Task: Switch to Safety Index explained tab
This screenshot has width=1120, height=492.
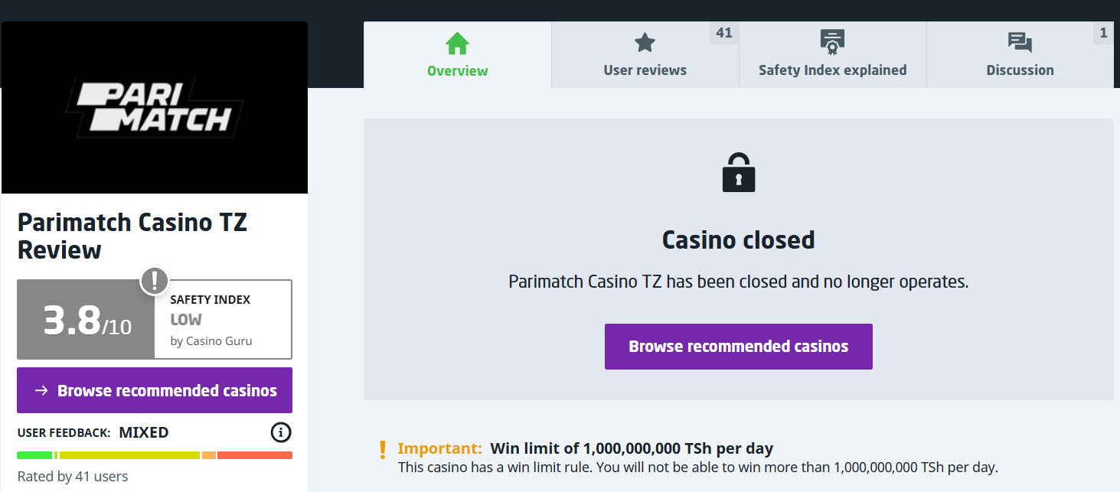Action: (x=832, y=70)
